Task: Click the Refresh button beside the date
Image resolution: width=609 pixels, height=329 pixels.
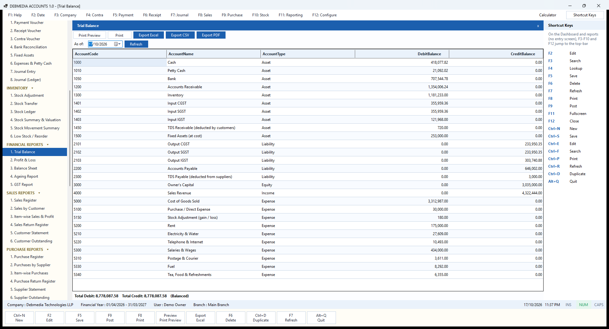Action: click(x=136, y=44)
